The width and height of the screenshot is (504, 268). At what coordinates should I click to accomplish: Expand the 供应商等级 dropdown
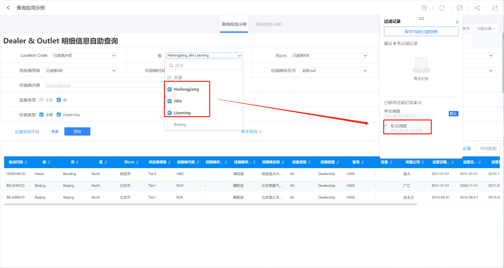[x=80, y=70]
